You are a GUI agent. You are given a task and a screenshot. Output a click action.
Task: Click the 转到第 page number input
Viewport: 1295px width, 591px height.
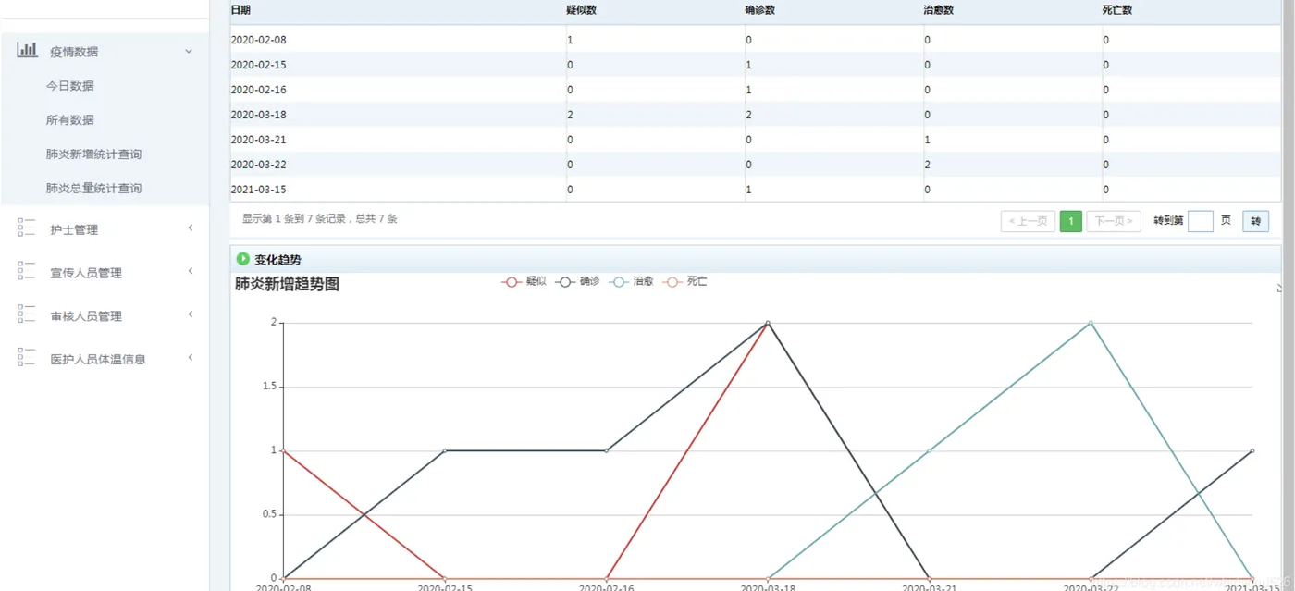(1200, 221)
